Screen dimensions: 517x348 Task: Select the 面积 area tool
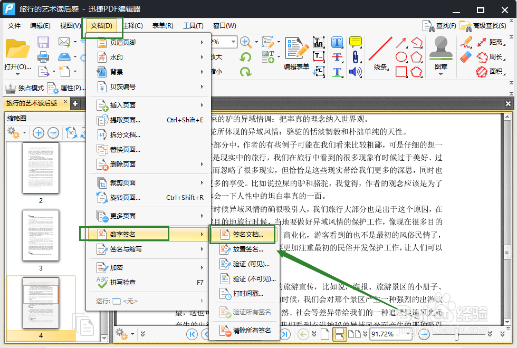tap(491, 72)
